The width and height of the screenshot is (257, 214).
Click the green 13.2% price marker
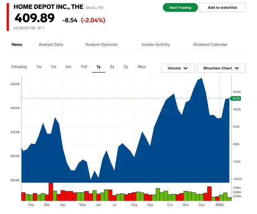[236, 98]
